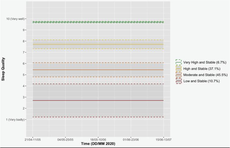Click the 18/05-10/06 x-axis tick label
Screen dimensions: 230x148
tap(98, 139)
